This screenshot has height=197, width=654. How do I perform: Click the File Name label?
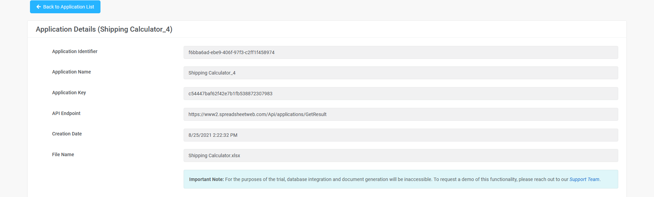point(63,154)
